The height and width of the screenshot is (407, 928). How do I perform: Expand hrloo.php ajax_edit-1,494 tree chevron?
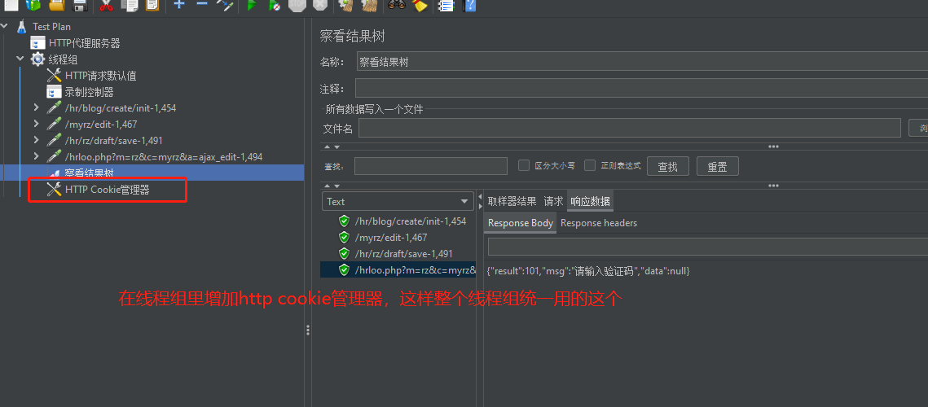point(36,157)
